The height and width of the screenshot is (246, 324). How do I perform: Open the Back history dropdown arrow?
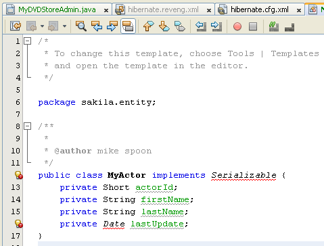click(x=42, y=26)
